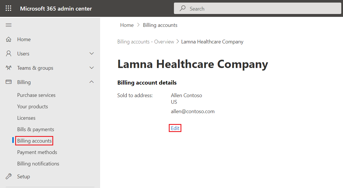Click the Edit link for sold-to address
343x188 pixels.
coord(175,128)
